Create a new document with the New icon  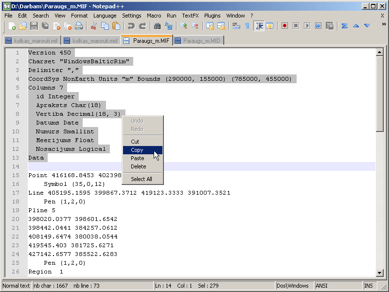[x=12, y=26]
